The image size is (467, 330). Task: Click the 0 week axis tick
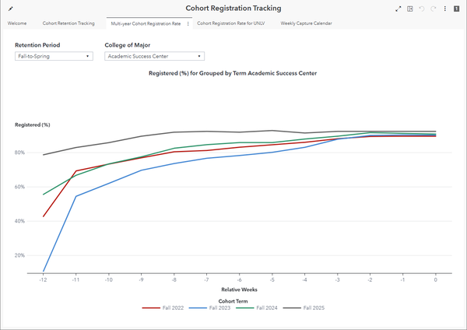coord(435,280)
